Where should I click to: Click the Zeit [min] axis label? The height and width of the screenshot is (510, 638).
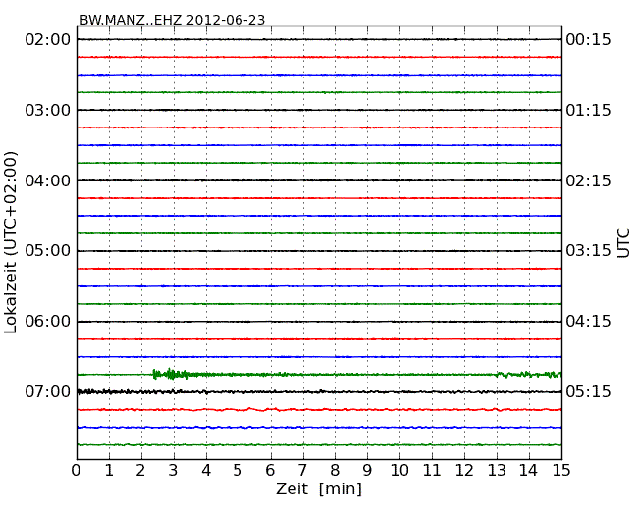[x=319, y=488]
